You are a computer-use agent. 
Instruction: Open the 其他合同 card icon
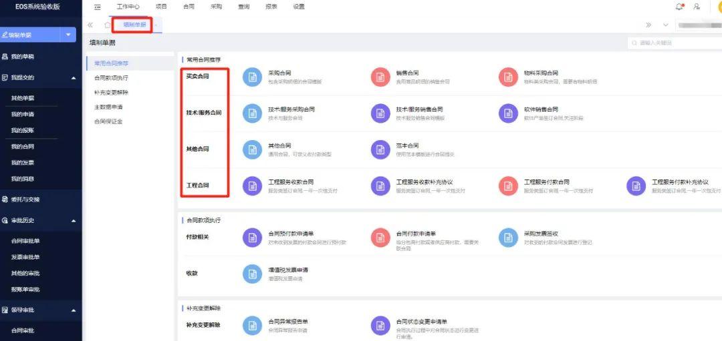(252, 150)
